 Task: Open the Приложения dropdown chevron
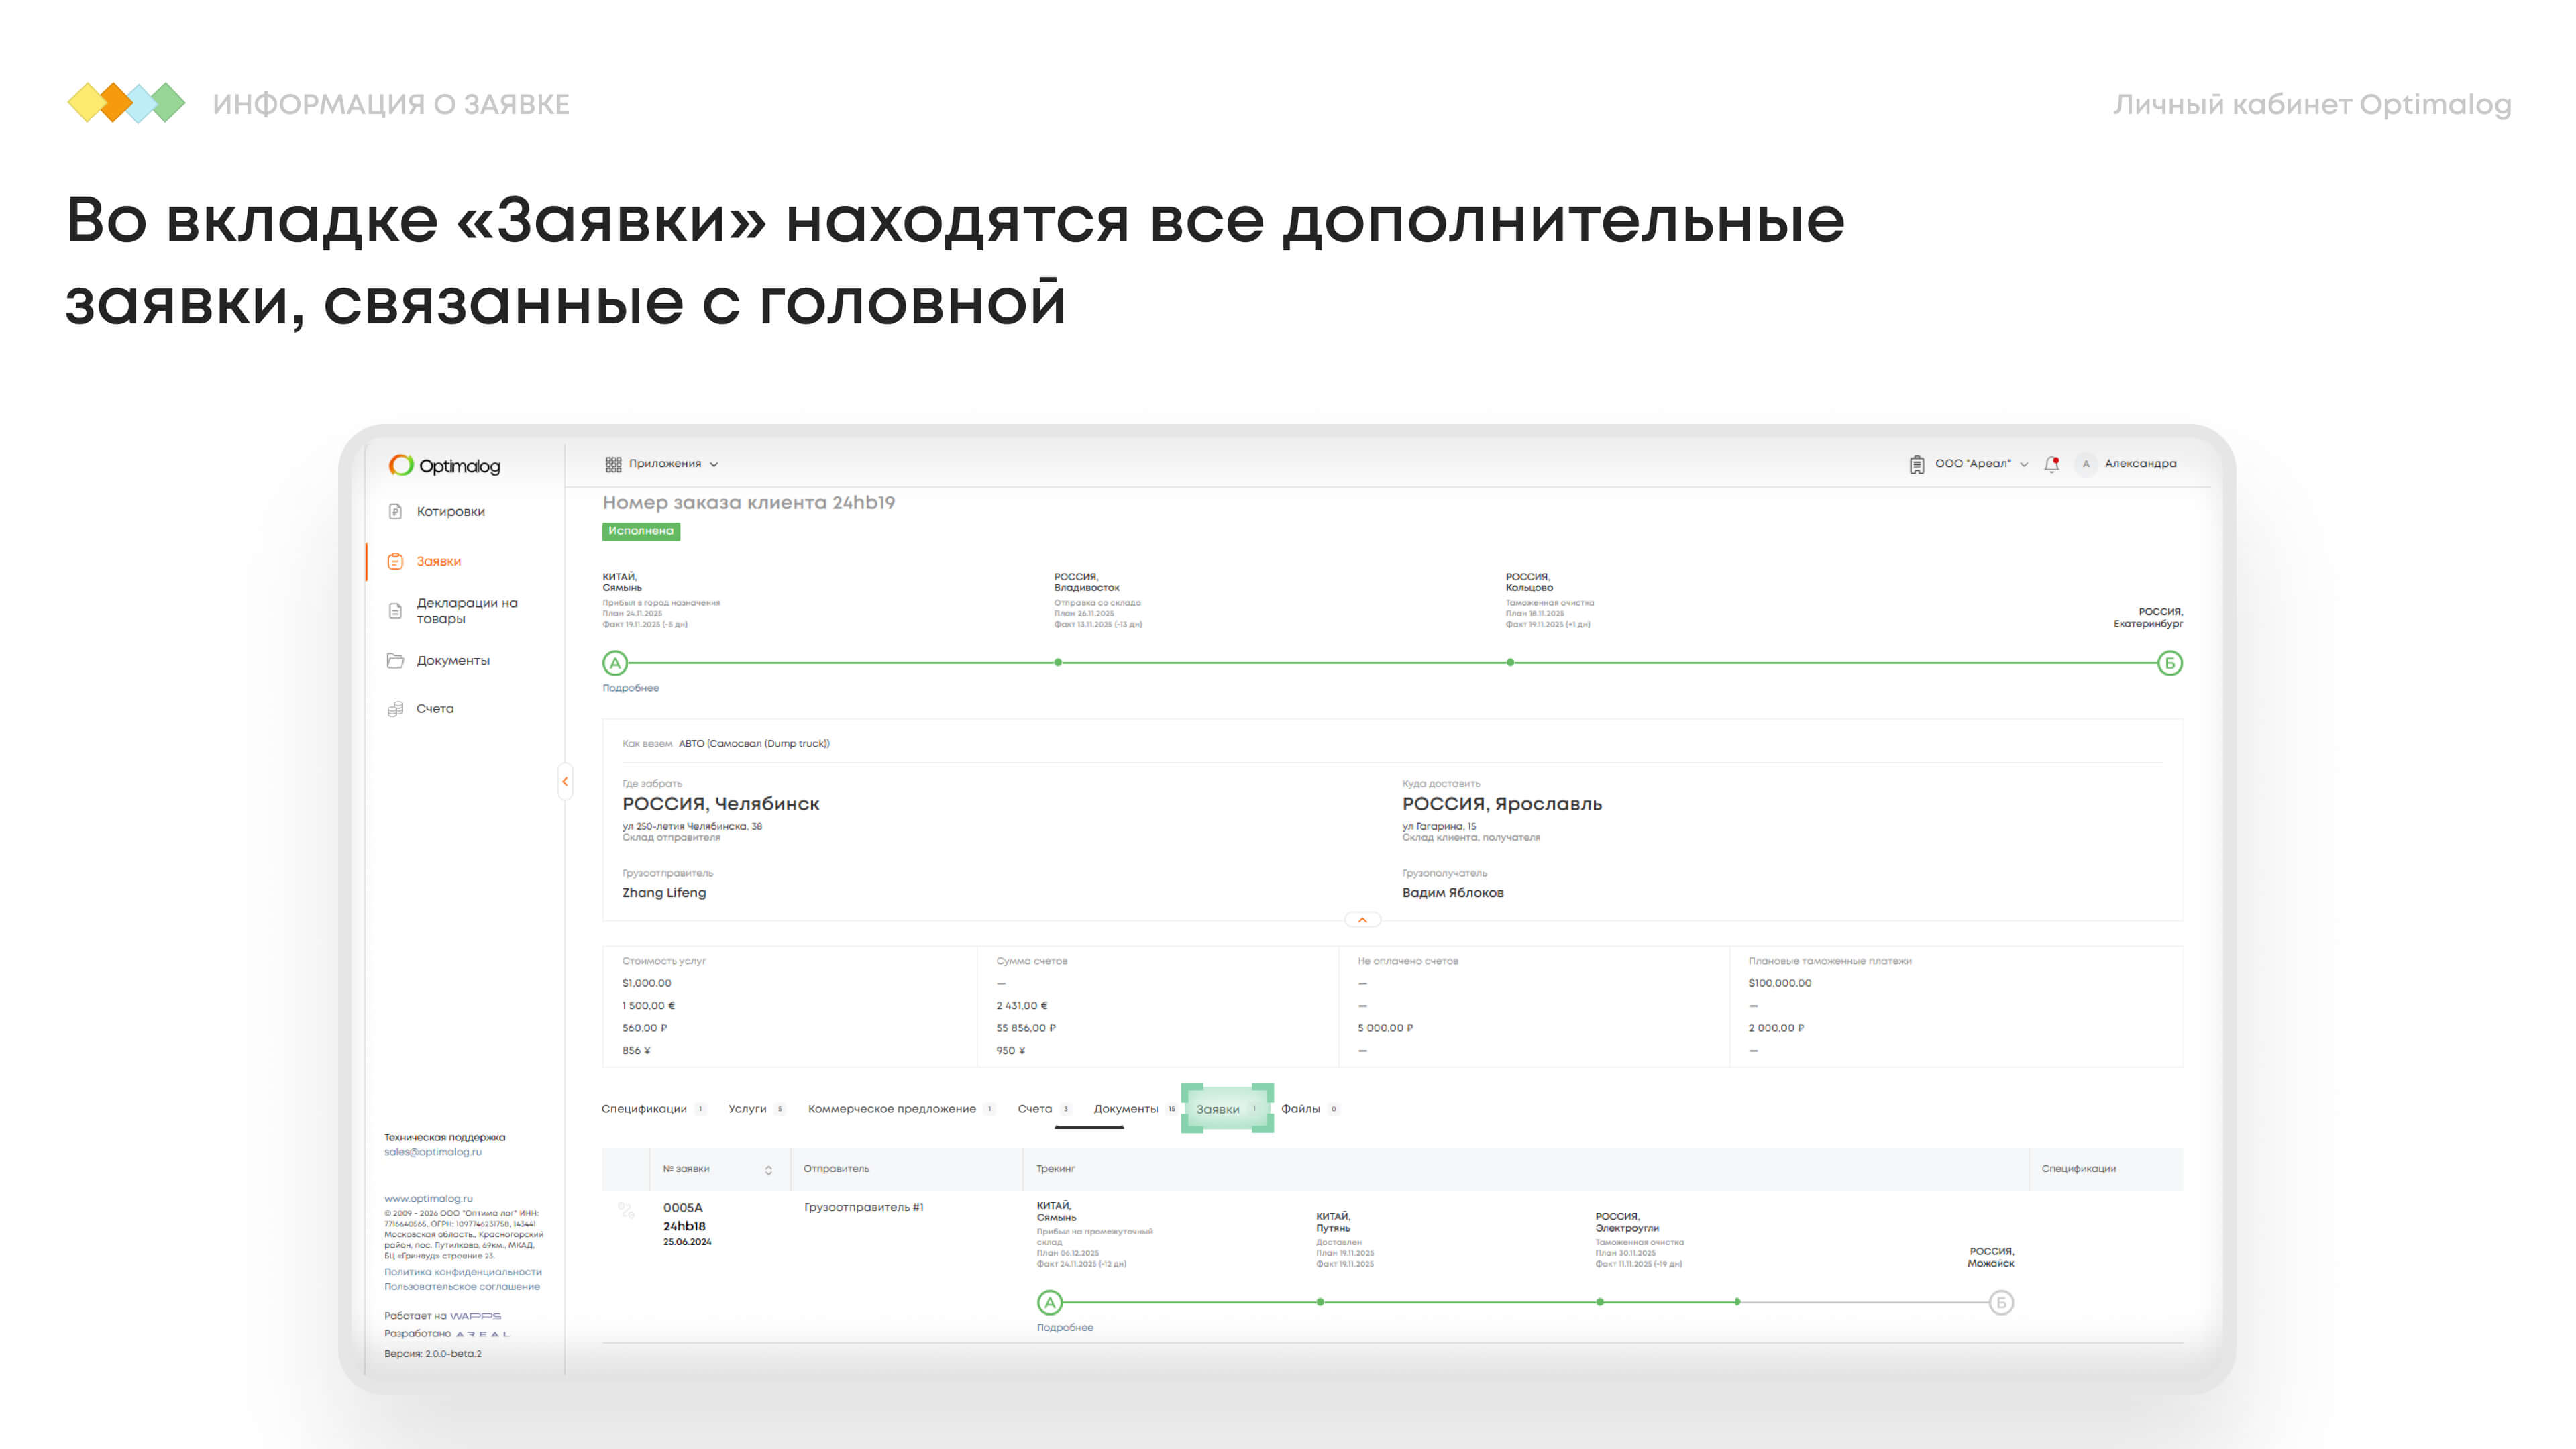pyautogui.click(x=714, y=464)
